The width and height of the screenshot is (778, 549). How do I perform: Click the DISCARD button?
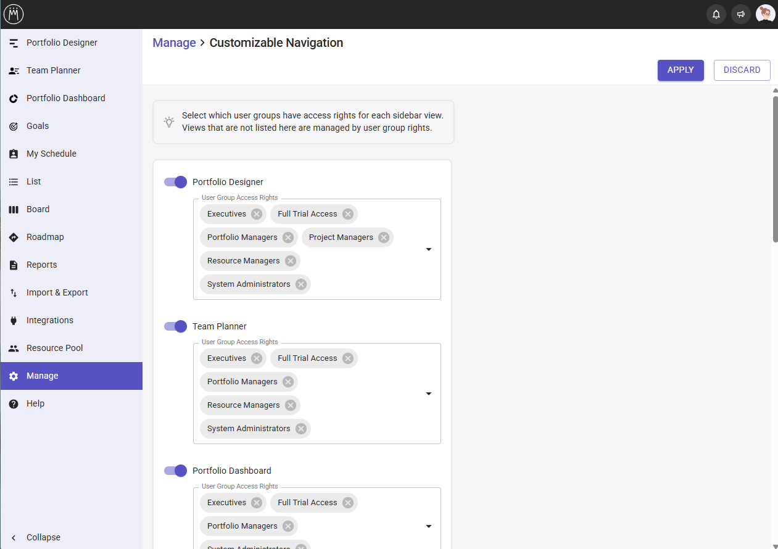[742, 70]
